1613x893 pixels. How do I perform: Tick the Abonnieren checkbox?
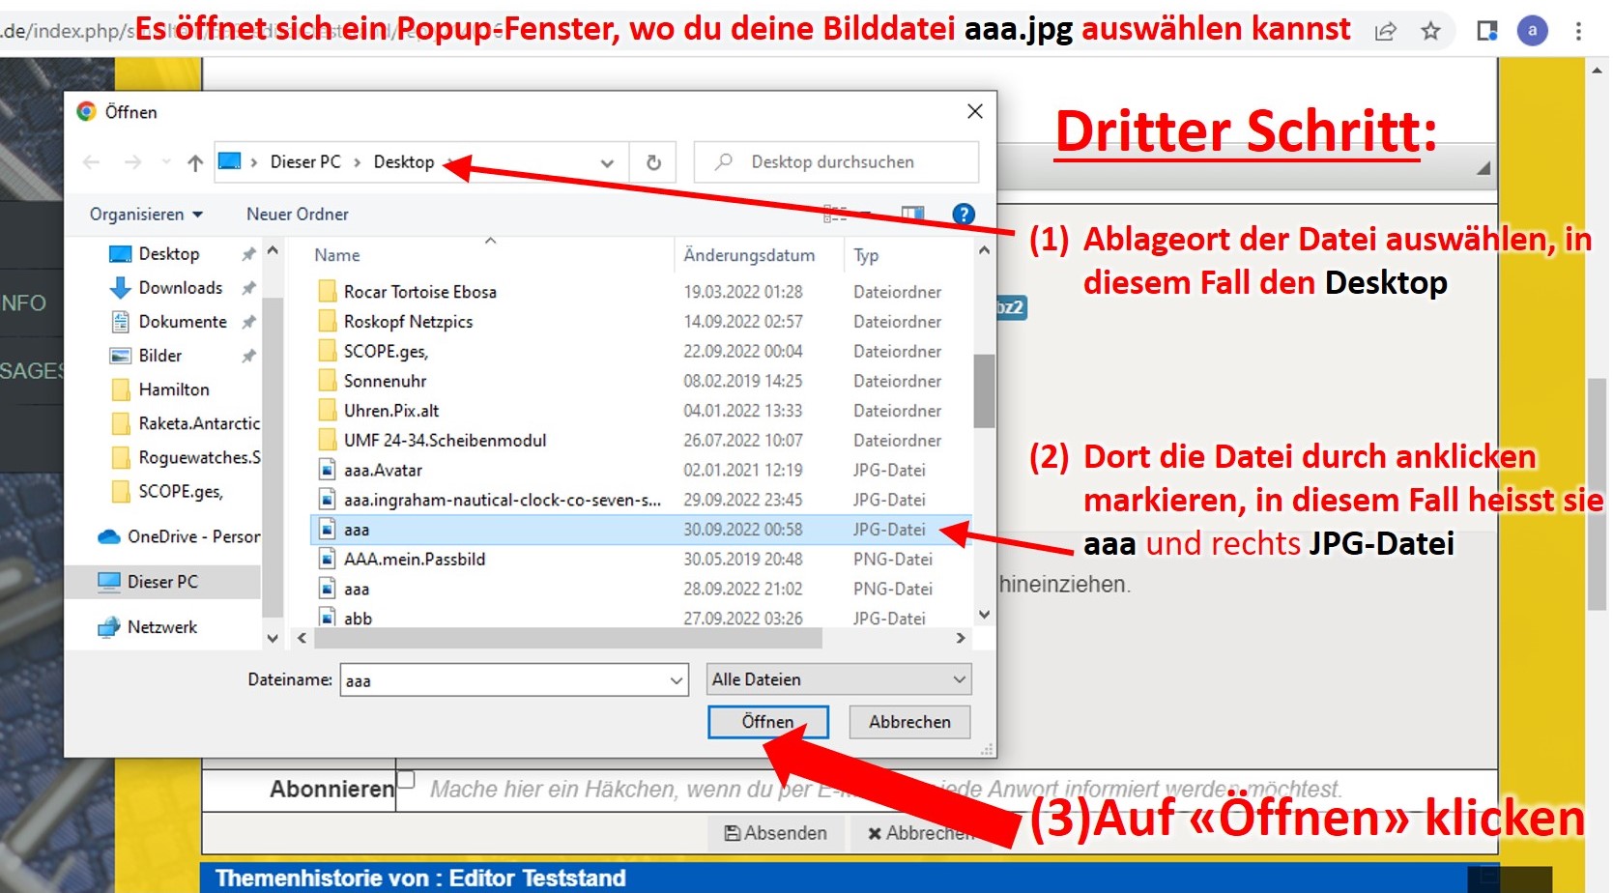[406, 779]
